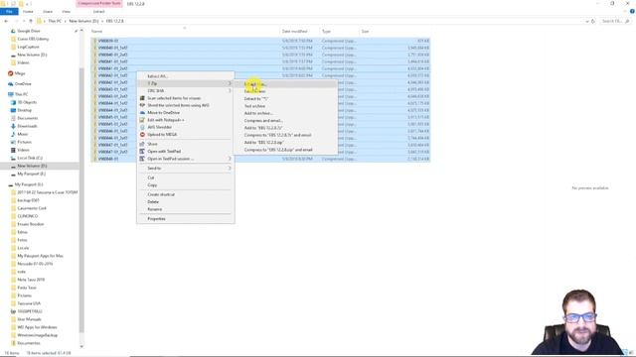Click the Music note icon
The height and width of the screenshot is (357, 636).
tap(13, 134)
